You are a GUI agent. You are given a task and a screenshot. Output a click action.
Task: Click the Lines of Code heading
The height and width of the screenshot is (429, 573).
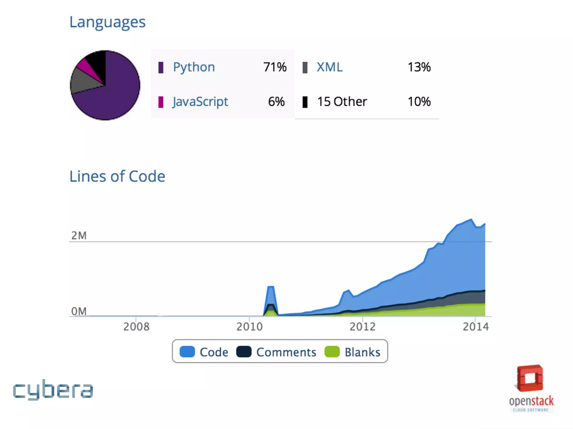[x=117, y=177]
